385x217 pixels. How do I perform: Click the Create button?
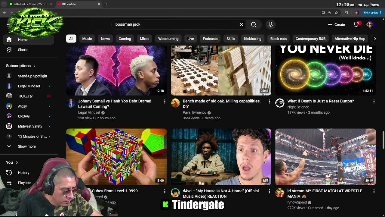coord(336,24)
